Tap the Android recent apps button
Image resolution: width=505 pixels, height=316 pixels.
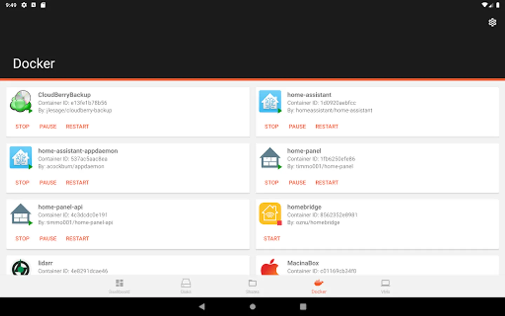[303, 307]
